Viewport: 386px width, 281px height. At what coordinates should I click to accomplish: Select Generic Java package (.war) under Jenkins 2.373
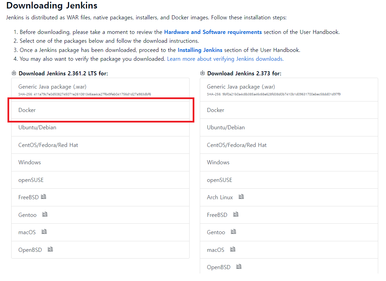click(x=289, y=90)
